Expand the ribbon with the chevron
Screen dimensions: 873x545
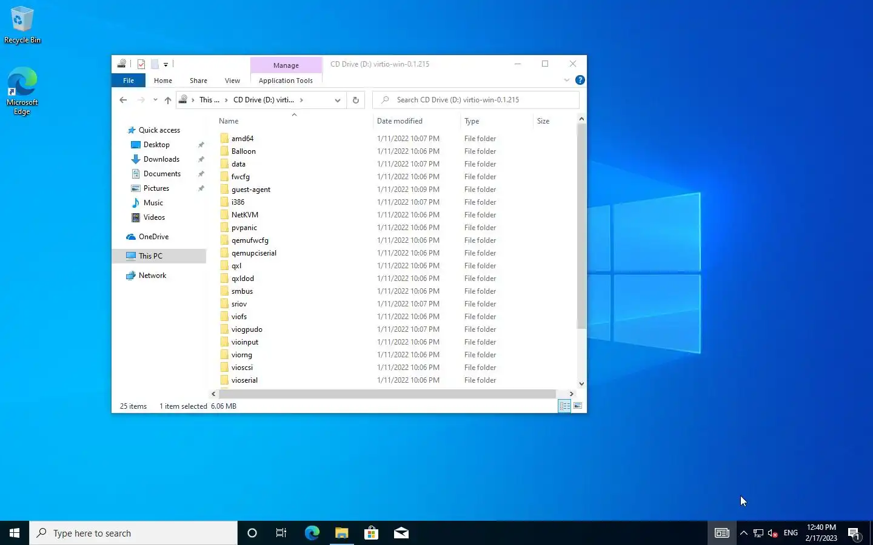(567, 80)
